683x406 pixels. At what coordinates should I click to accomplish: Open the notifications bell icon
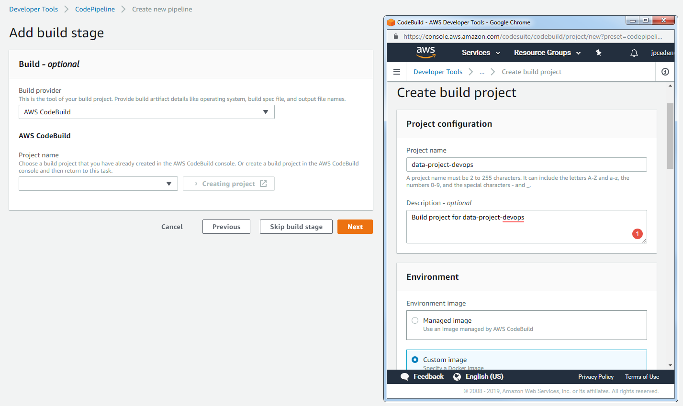point(634,53)
